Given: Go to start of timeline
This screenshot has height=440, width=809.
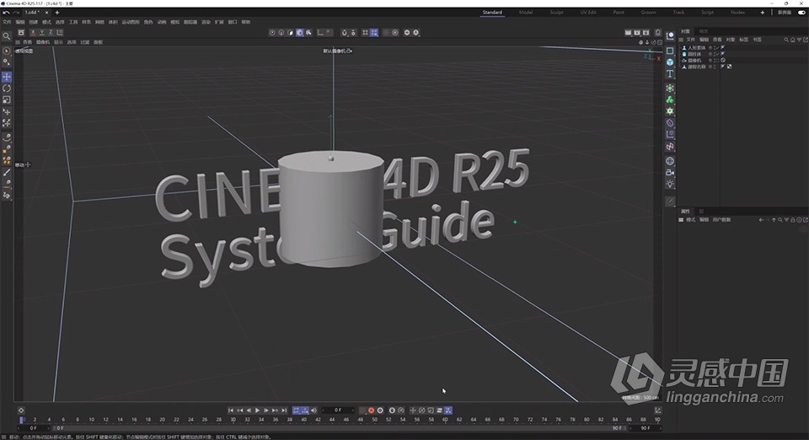Looking at the screenshot, I should (231, 410).
